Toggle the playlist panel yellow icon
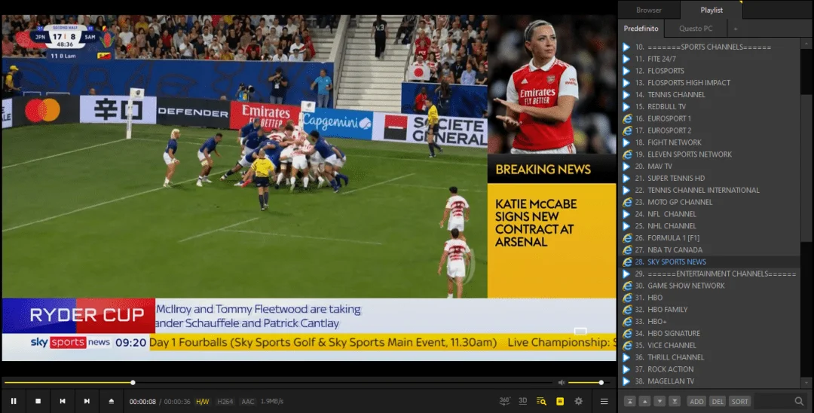 click(559, 401)
